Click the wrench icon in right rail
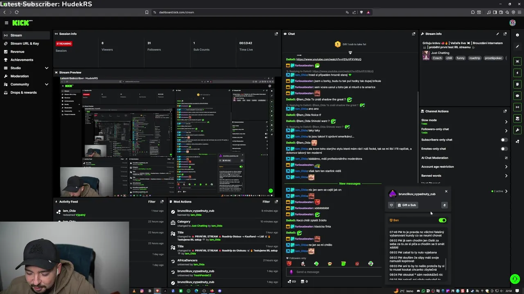Screen dimensions: 524x294 [517, 130]
